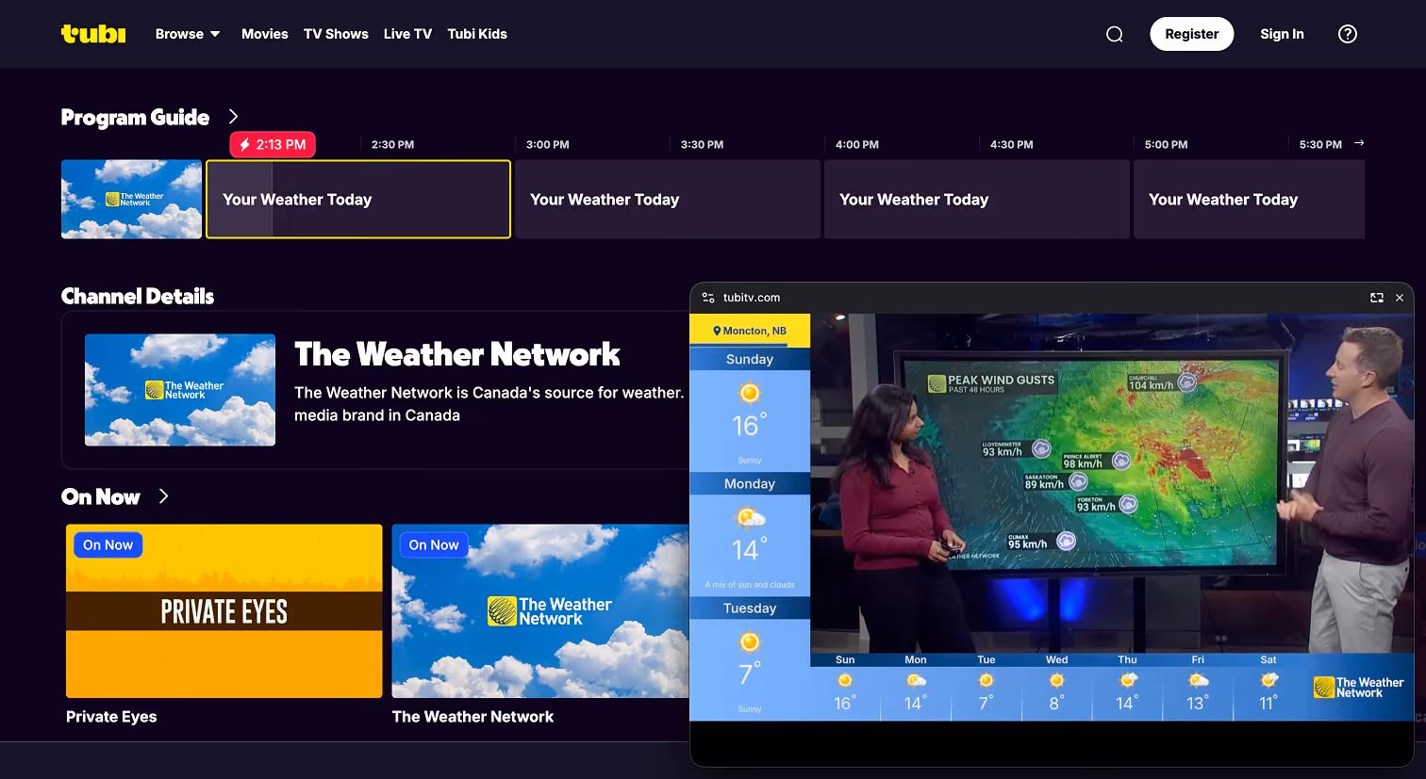Viewport: 1426px width, 779px height.
Task: Open the help question mark icon
Action: [x=1348, y=34]
